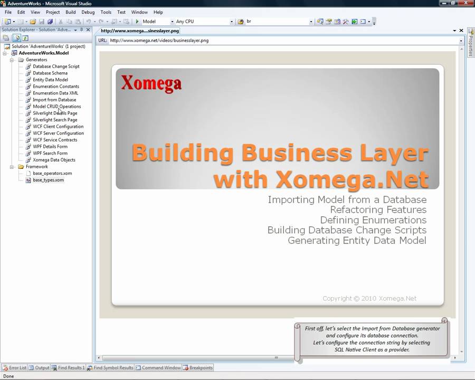Click into the URL address field
The width and height of the screenshot is (475, 380).
[283, 41]
